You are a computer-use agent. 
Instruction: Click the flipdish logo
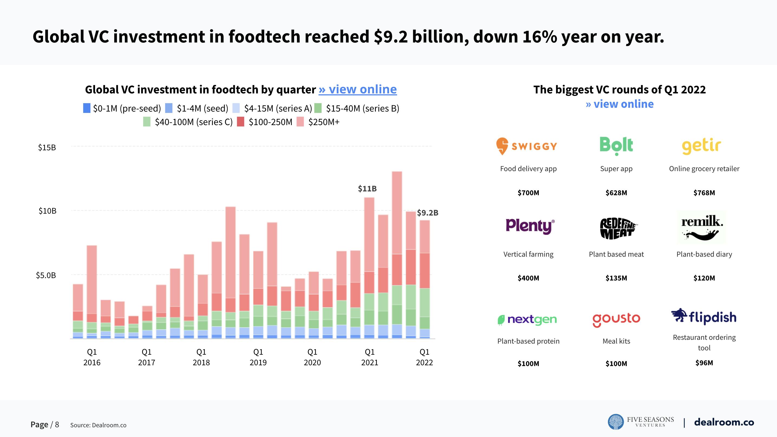704,317
